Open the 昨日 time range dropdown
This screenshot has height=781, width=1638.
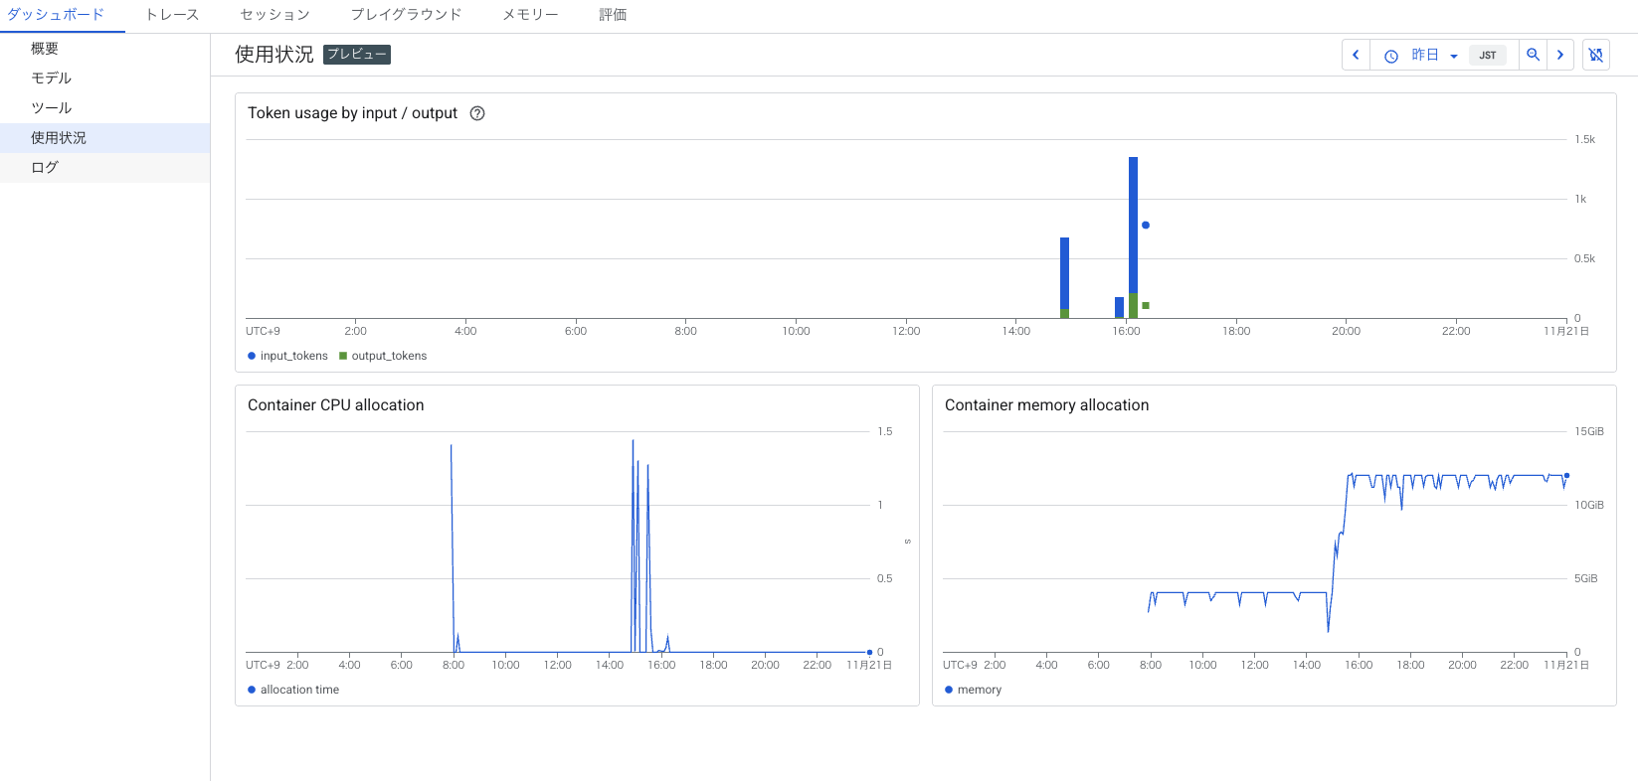coord(1434,56)
